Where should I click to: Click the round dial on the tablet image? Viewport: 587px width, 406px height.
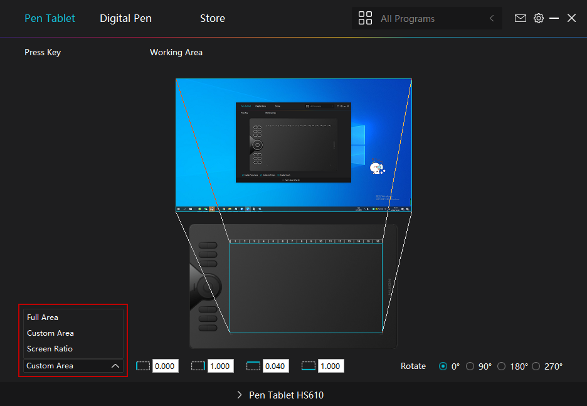coord(208,287)
